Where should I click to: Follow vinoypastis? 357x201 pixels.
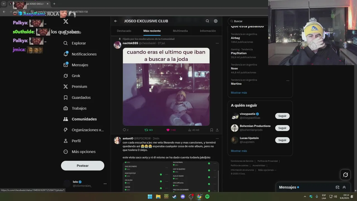click(x=282, y=116)
